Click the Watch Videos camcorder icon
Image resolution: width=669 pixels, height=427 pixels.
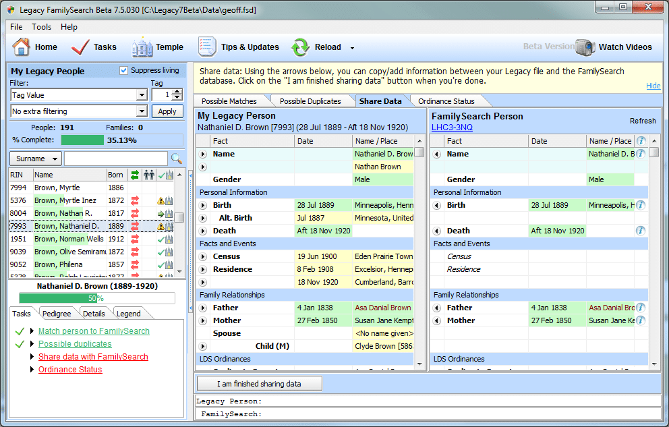585,47
